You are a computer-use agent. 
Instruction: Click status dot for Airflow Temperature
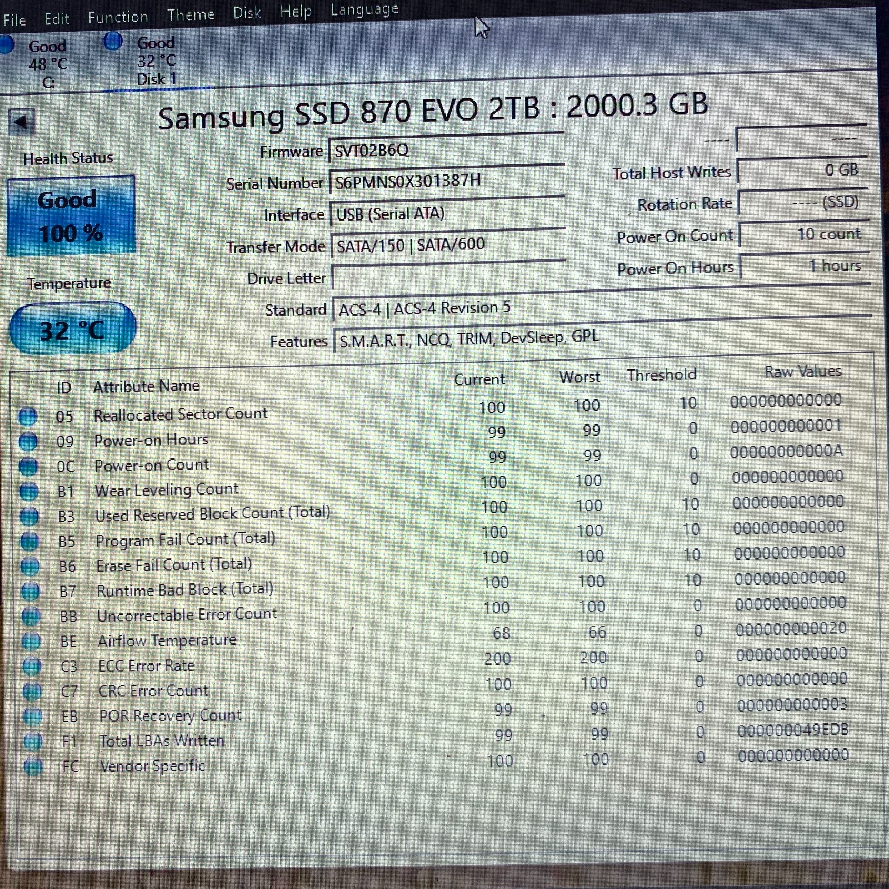[32, 641]
